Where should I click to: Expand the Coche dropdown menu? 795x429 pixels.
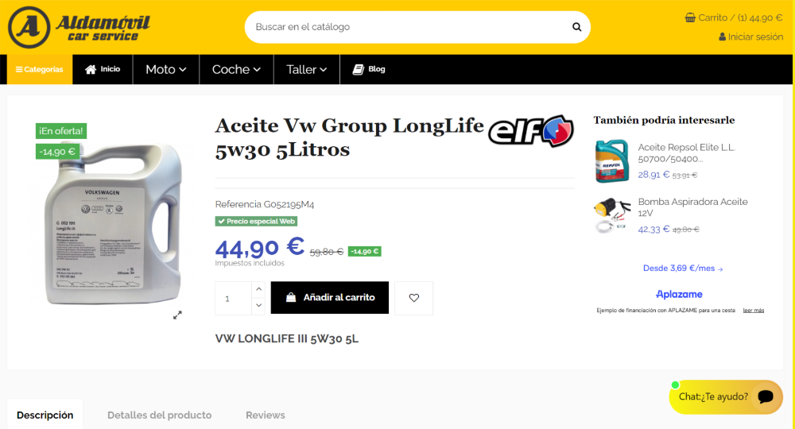(236, 69)
